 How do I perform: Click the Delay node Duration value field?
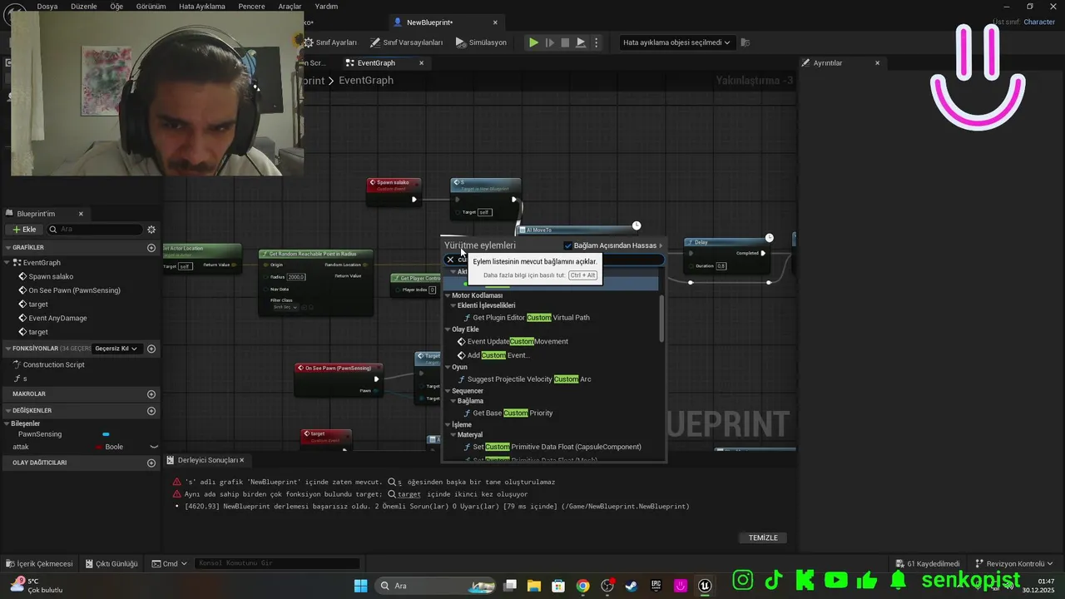[721, 266]
